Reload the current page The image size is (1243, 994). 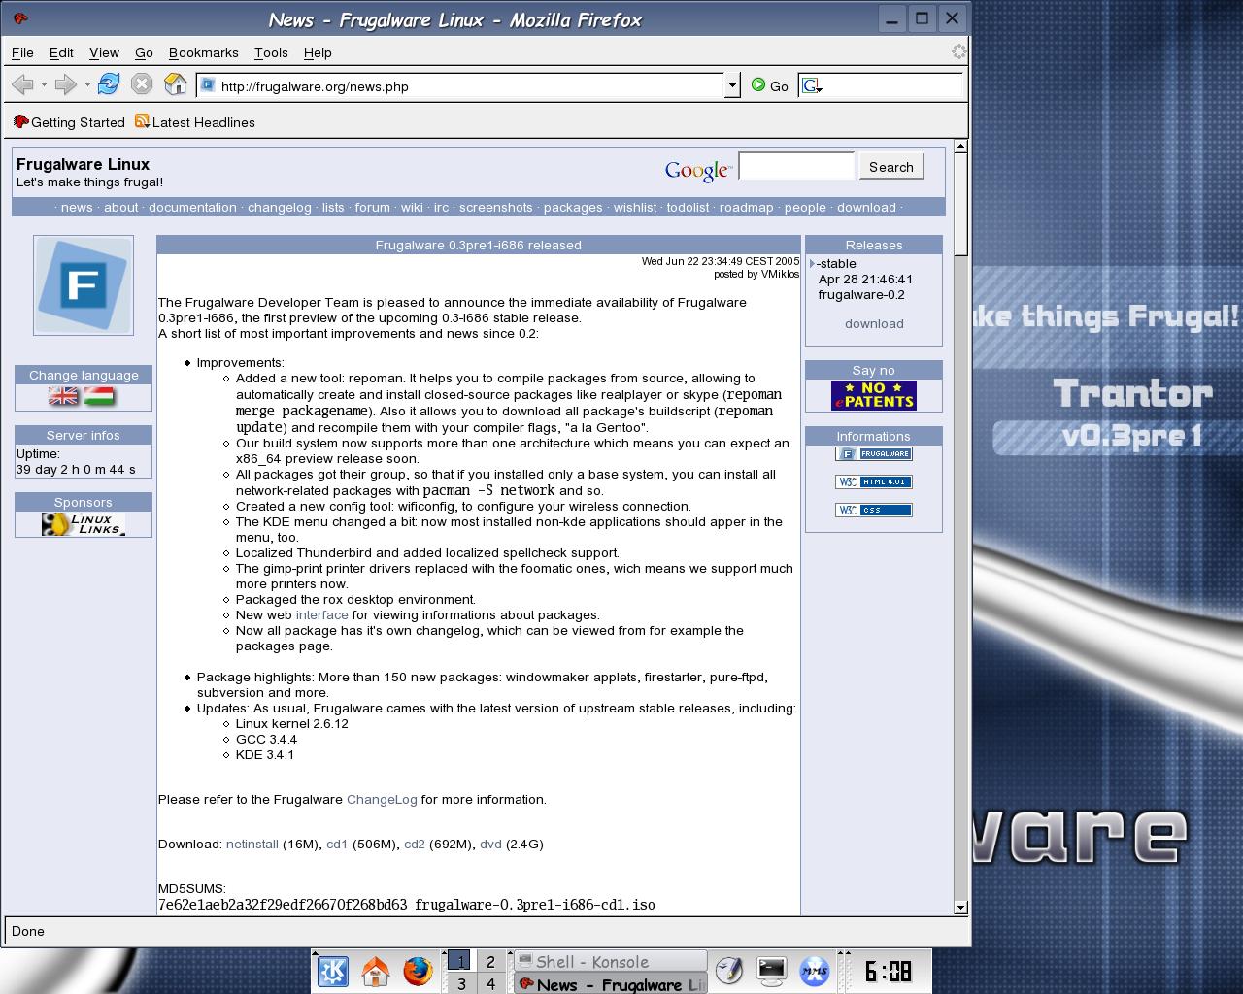pyautogui.click(x=109, y=84)
